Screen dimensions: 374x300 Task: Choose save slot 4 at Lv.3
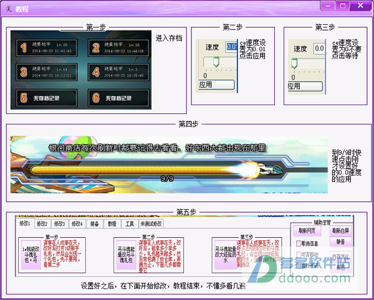[x=118, y=72]
